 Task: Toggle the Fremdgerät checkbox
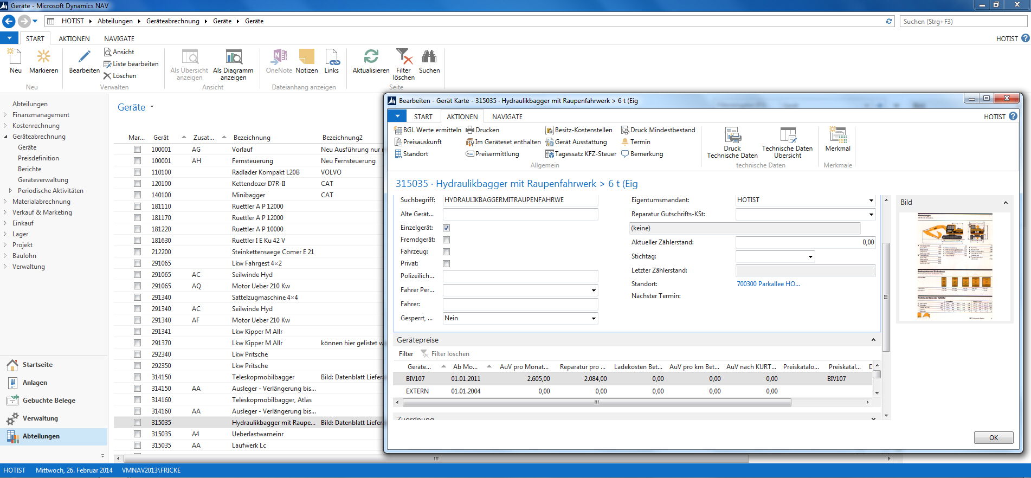pyautogui.click(x=446, y=240)
